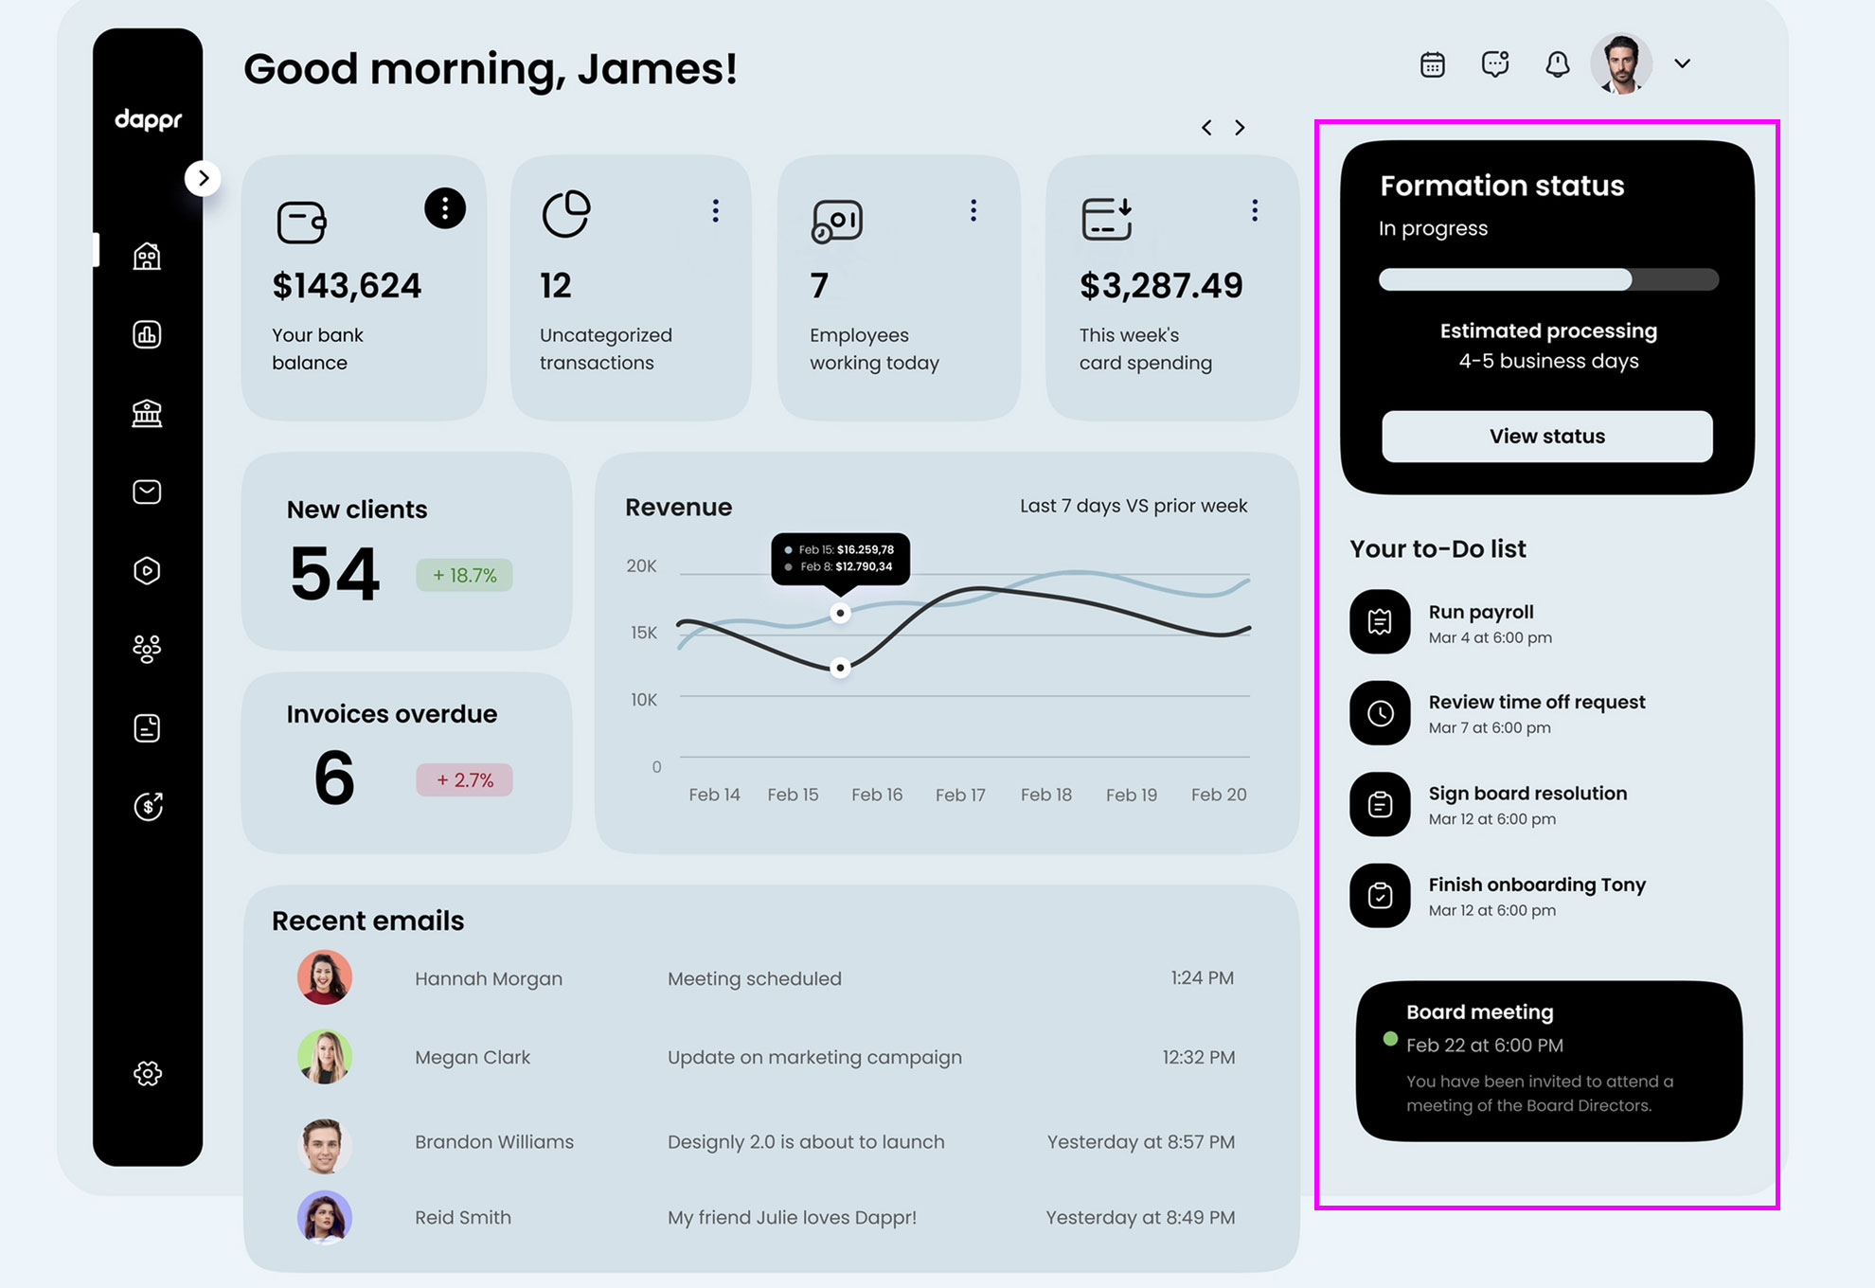Click the View status button

click(1546, 437)
